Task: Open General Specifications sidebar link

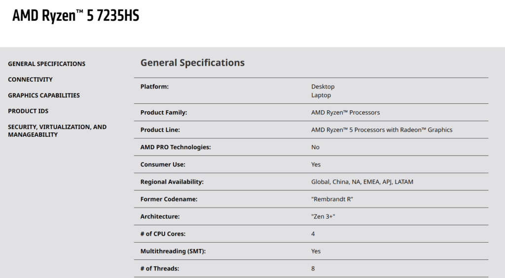Action: coord(47,63)
